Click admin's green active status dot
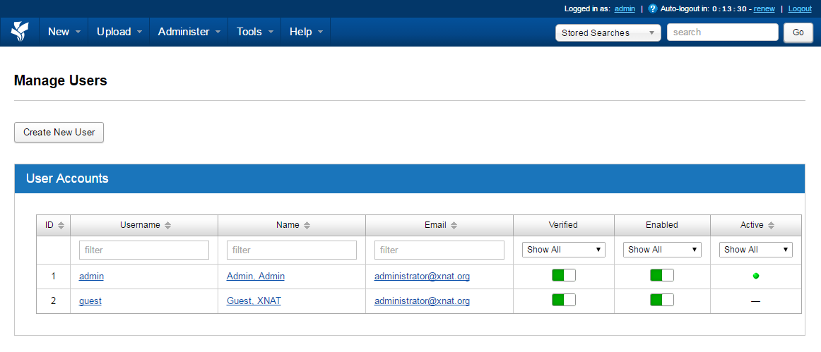Viewport: 821px width, 352px height. point(755,276)
